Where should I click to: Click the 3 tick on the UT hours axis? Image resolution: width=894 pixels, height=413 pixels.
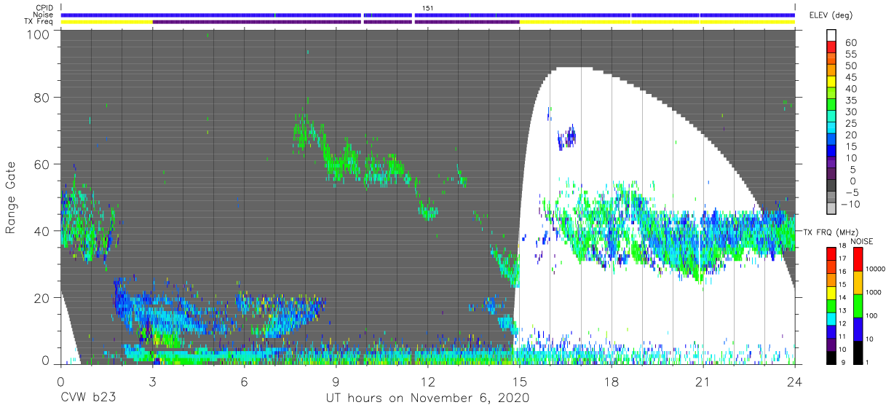point(152,381)
